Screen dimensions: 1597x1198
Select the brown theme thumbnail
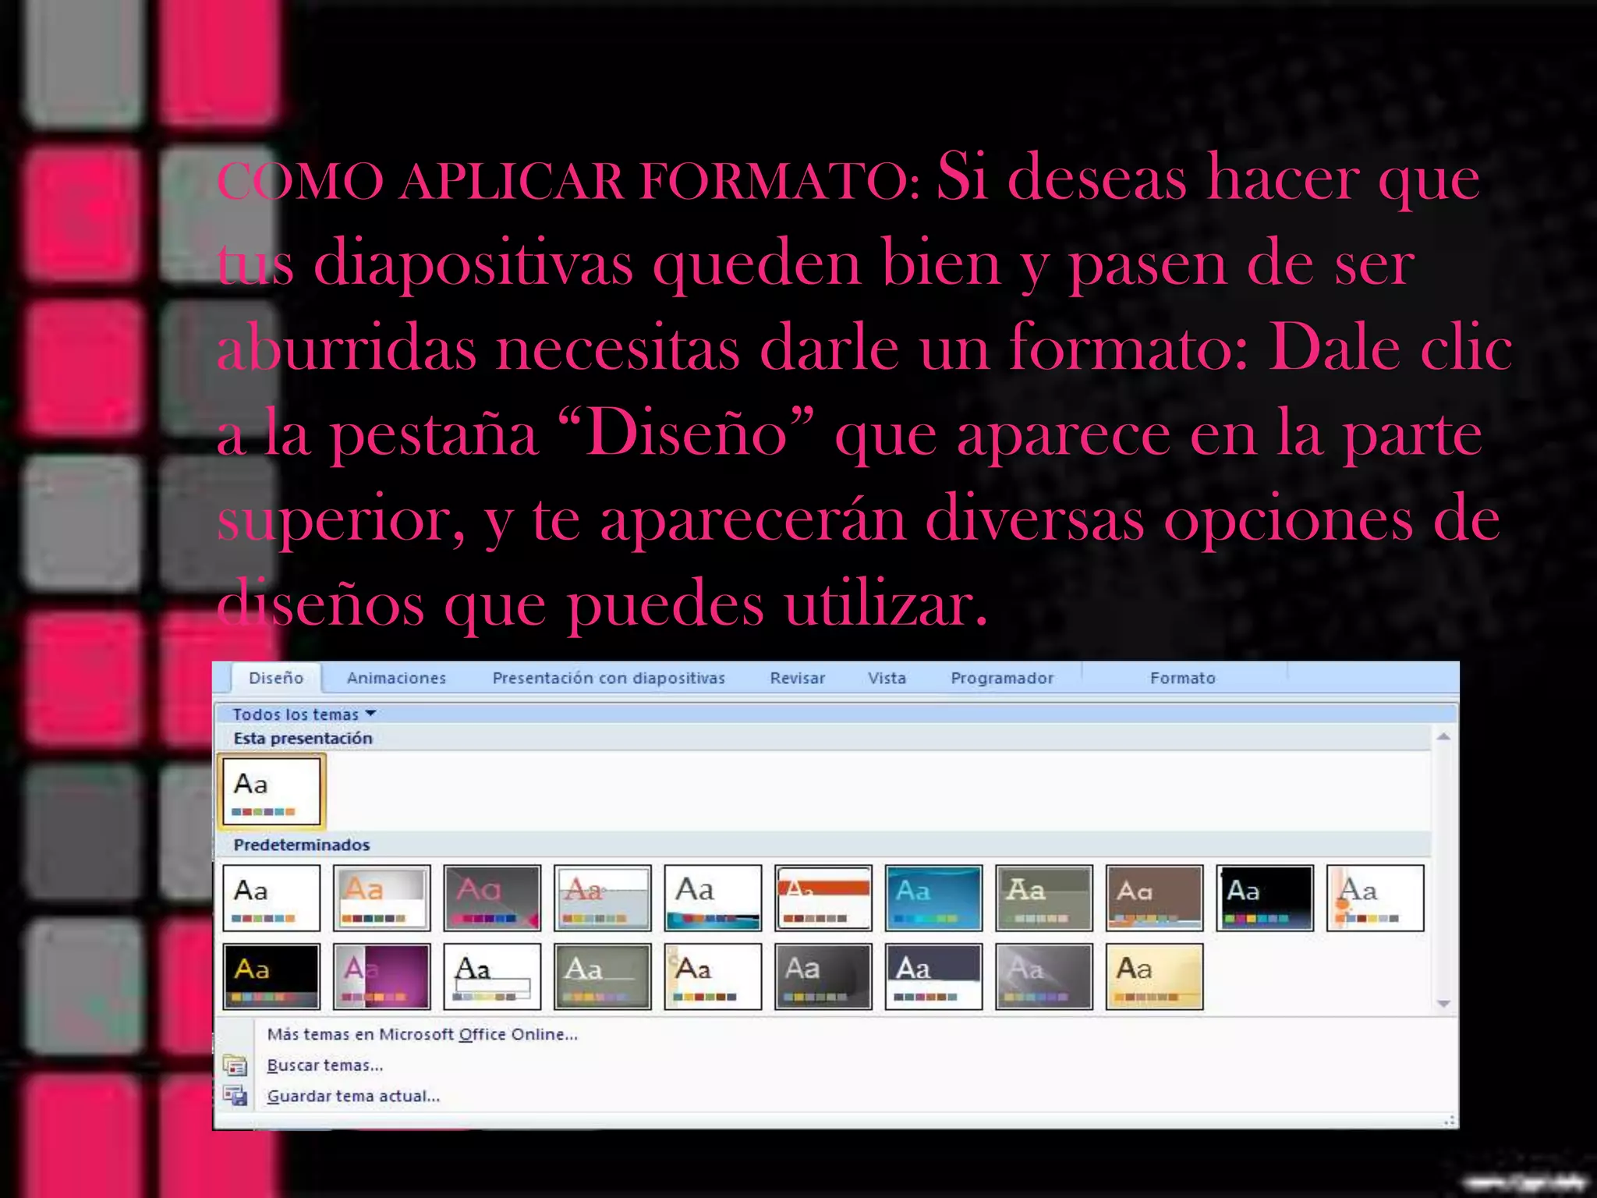coord(1154,898)
